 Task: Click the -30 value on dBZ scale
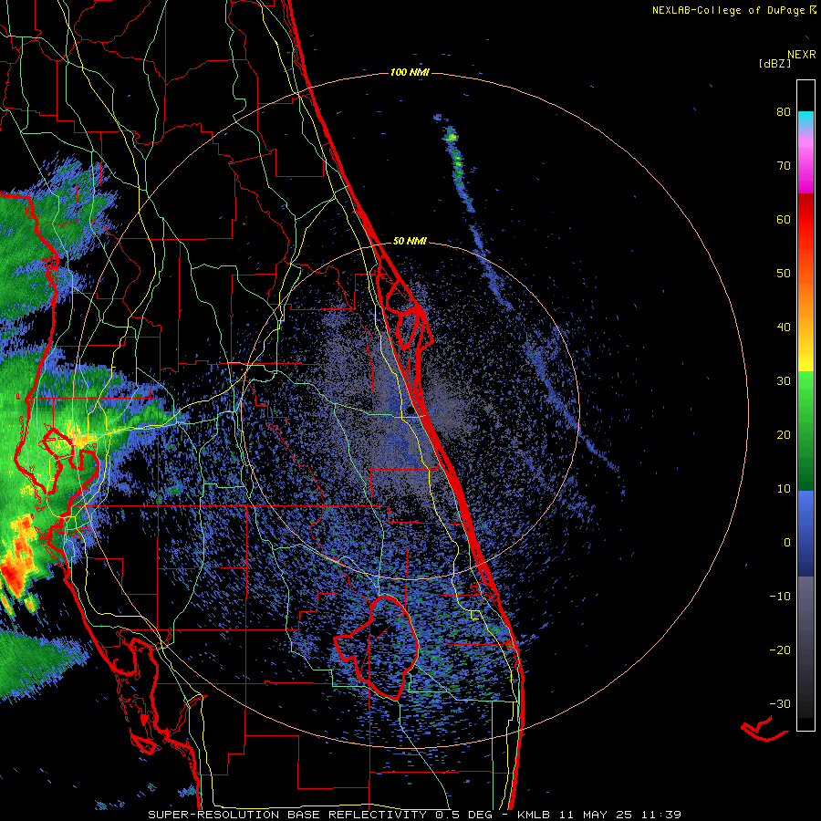pos(780,704)
